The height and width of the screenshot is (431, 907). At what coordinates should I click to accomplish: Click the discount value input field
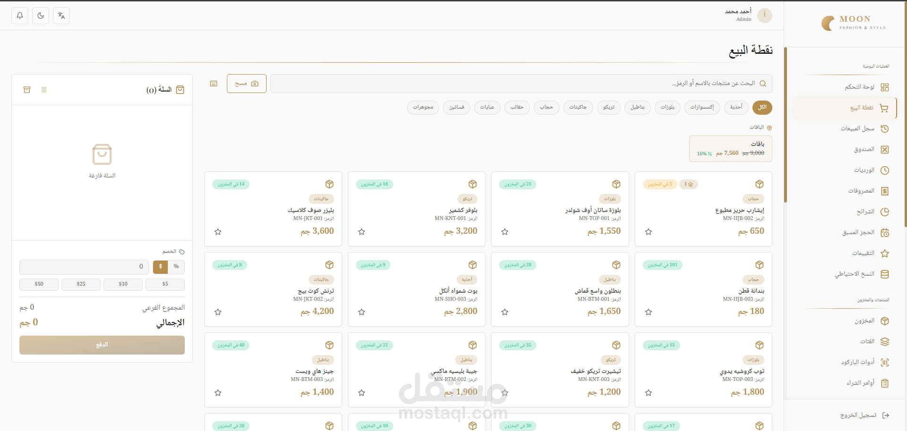click(84, 267)
